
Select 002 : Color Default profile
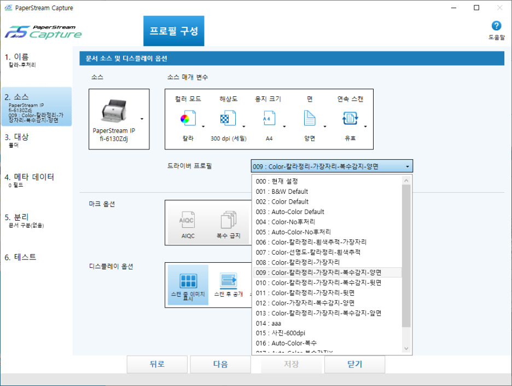coord(327,201)
